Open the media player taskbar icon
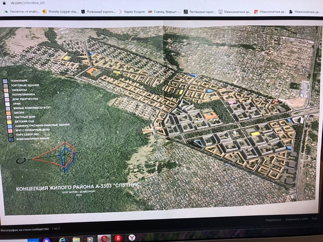 90,239
